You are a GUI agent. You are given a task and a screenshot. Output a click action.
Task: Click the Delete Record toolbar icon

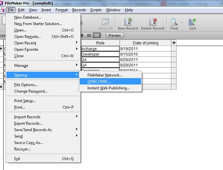(153, 22)
